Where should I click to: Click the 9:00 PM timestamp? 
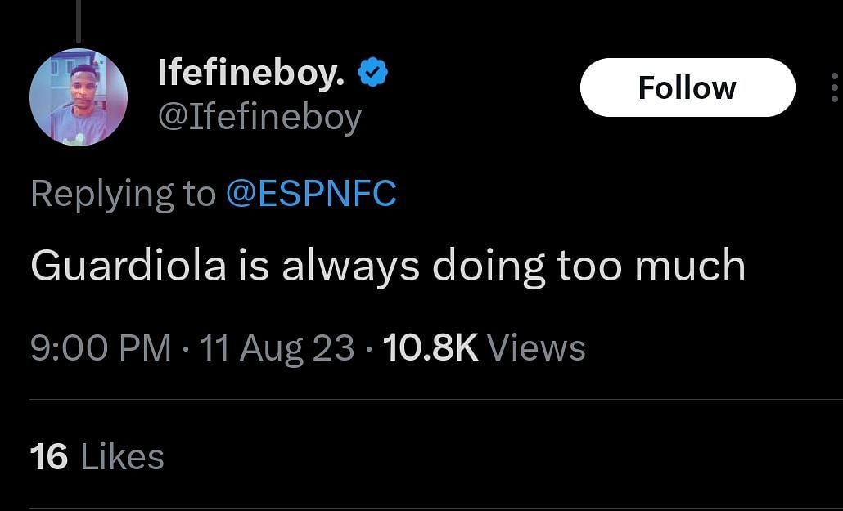pos(101,347)
